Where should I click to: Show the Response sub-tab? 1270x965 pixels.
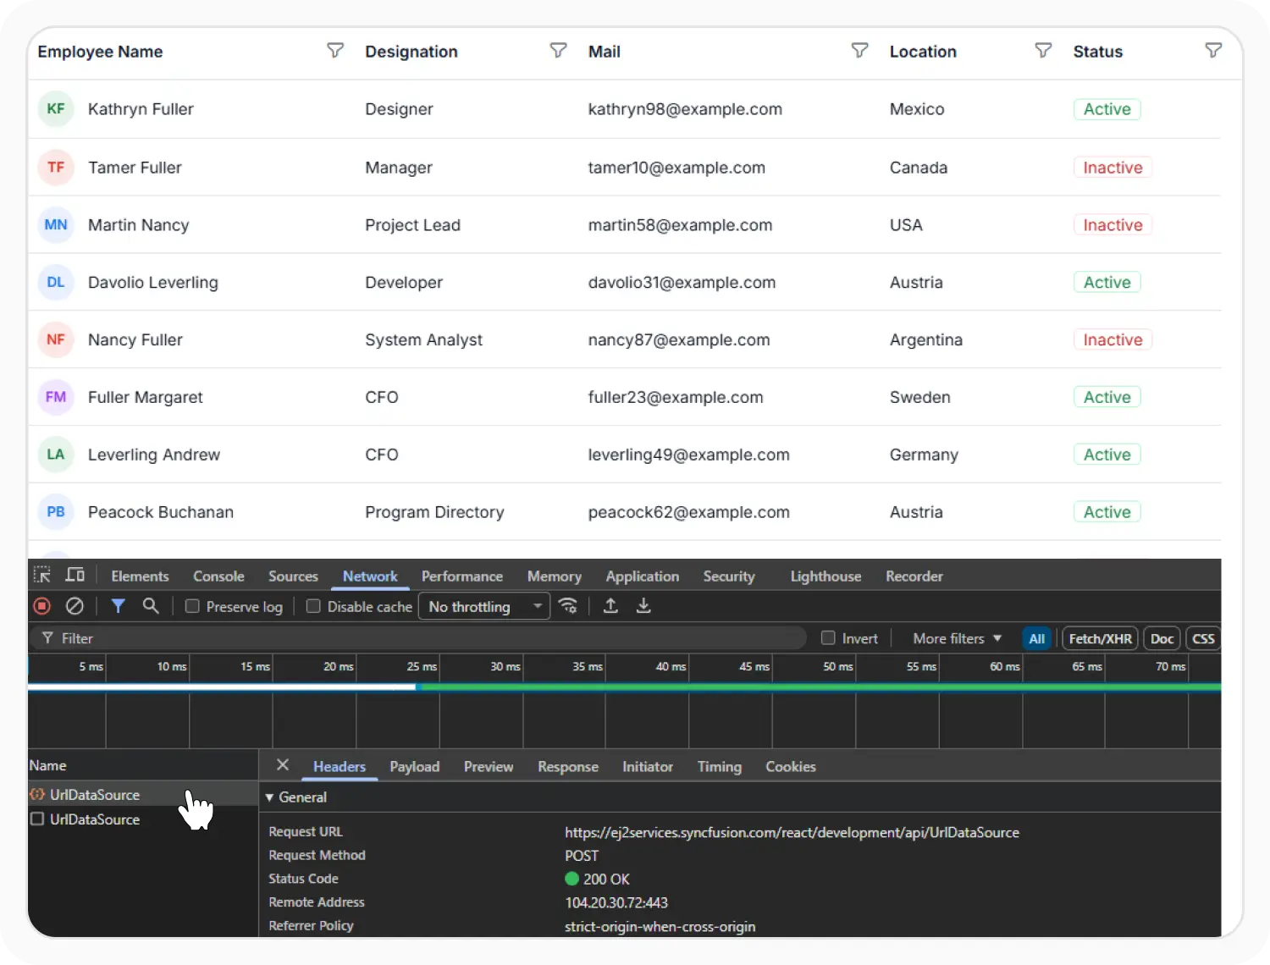pyautogui.click(x=568, y=767)
